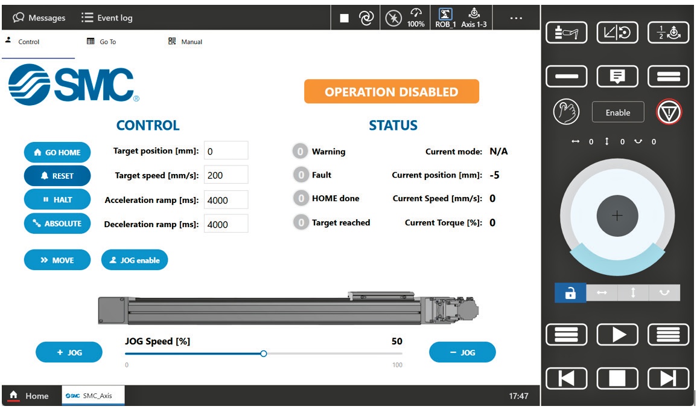Click the MOVE button
Screen dimensions: 697x409
57,260
